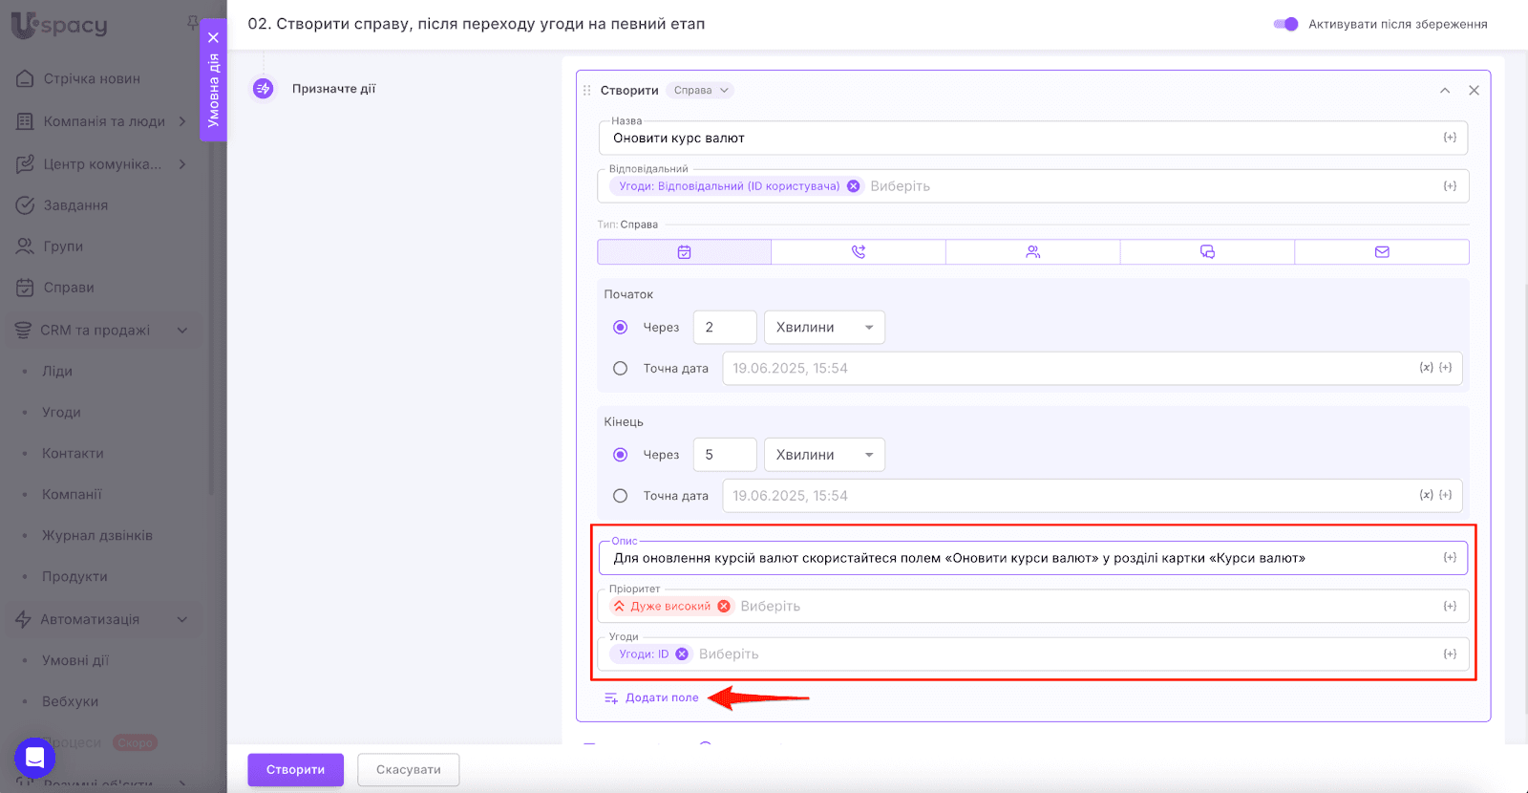Open 'Хвилини' dropdown under Кінець
Image resolution: width=1528 pixels, height=793 pixels.
point(824,455)
